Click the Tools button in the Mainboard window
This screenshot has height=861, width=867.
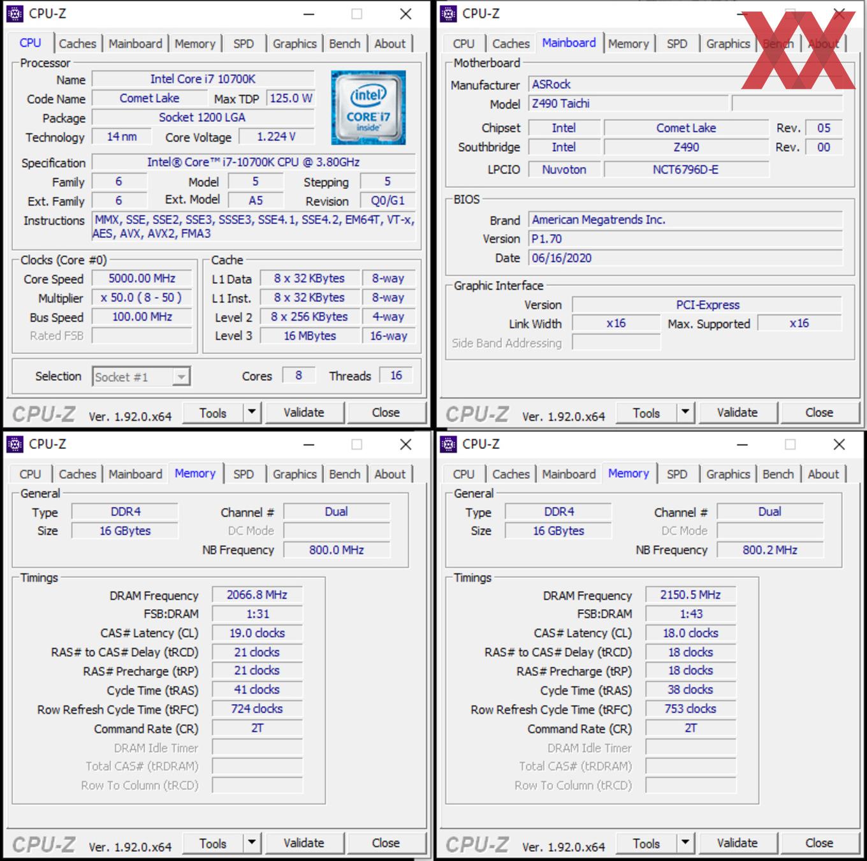[646, 413]
